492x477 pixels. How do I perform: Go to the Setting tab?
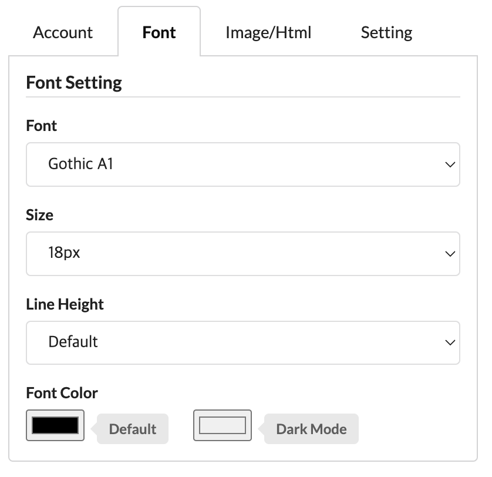click(386, 32)
